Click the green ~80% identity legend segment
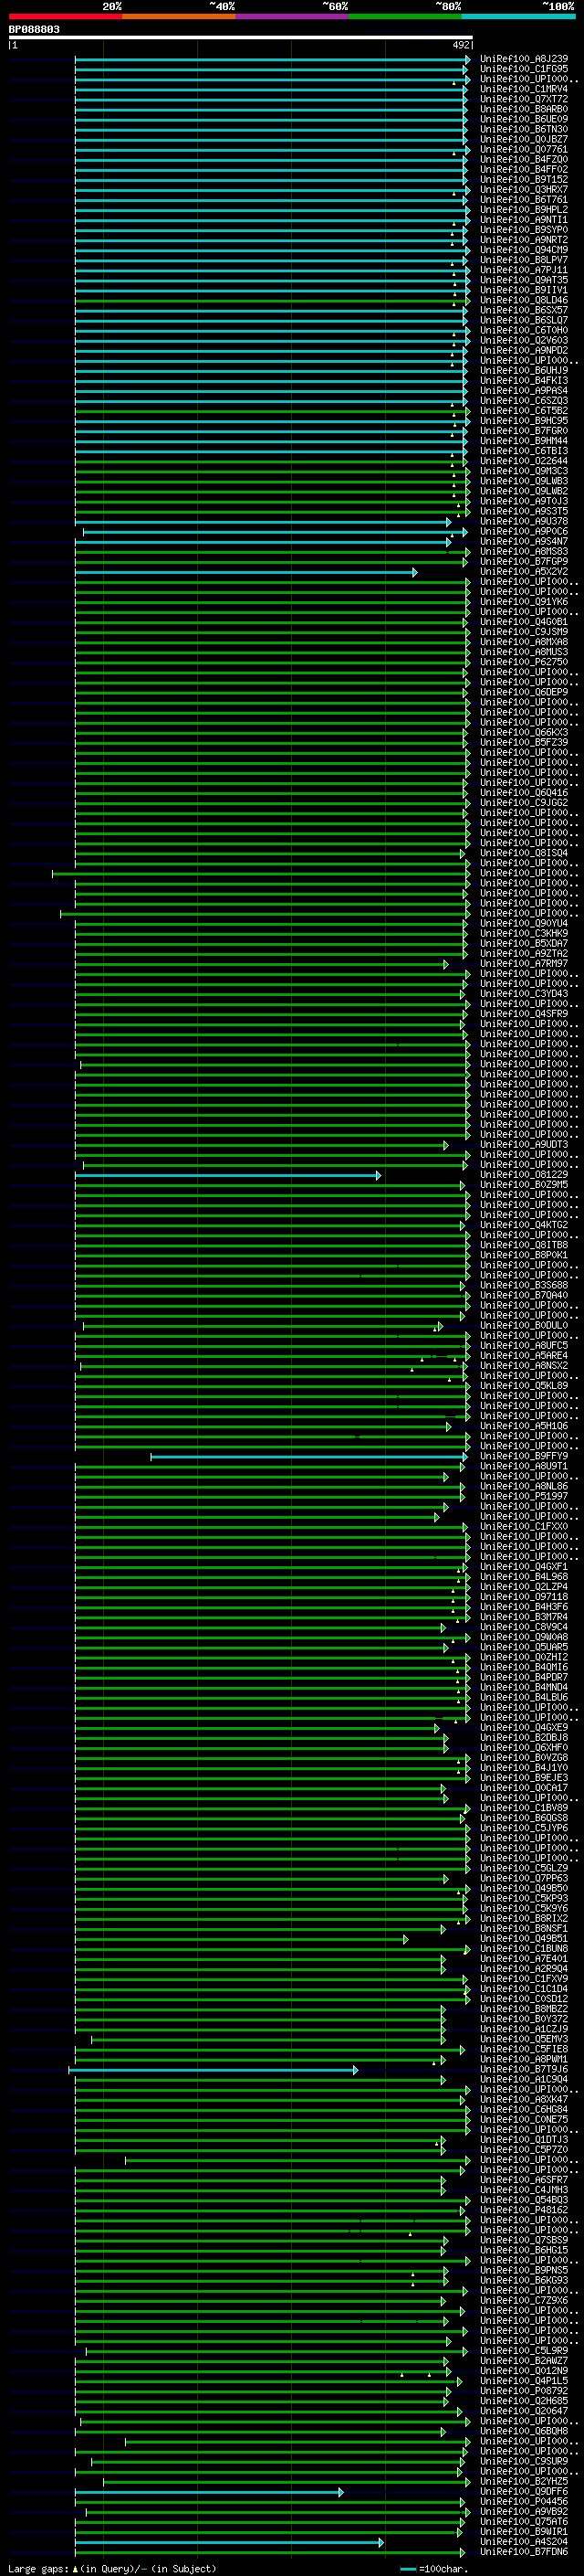The height and width of the screenshot is (2576, 584). tap(405, 16)
